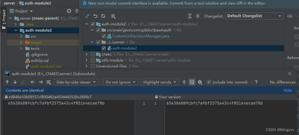Click the locate target icon in Project panel
The image size is (299, 135).
(x=69, y=11)
